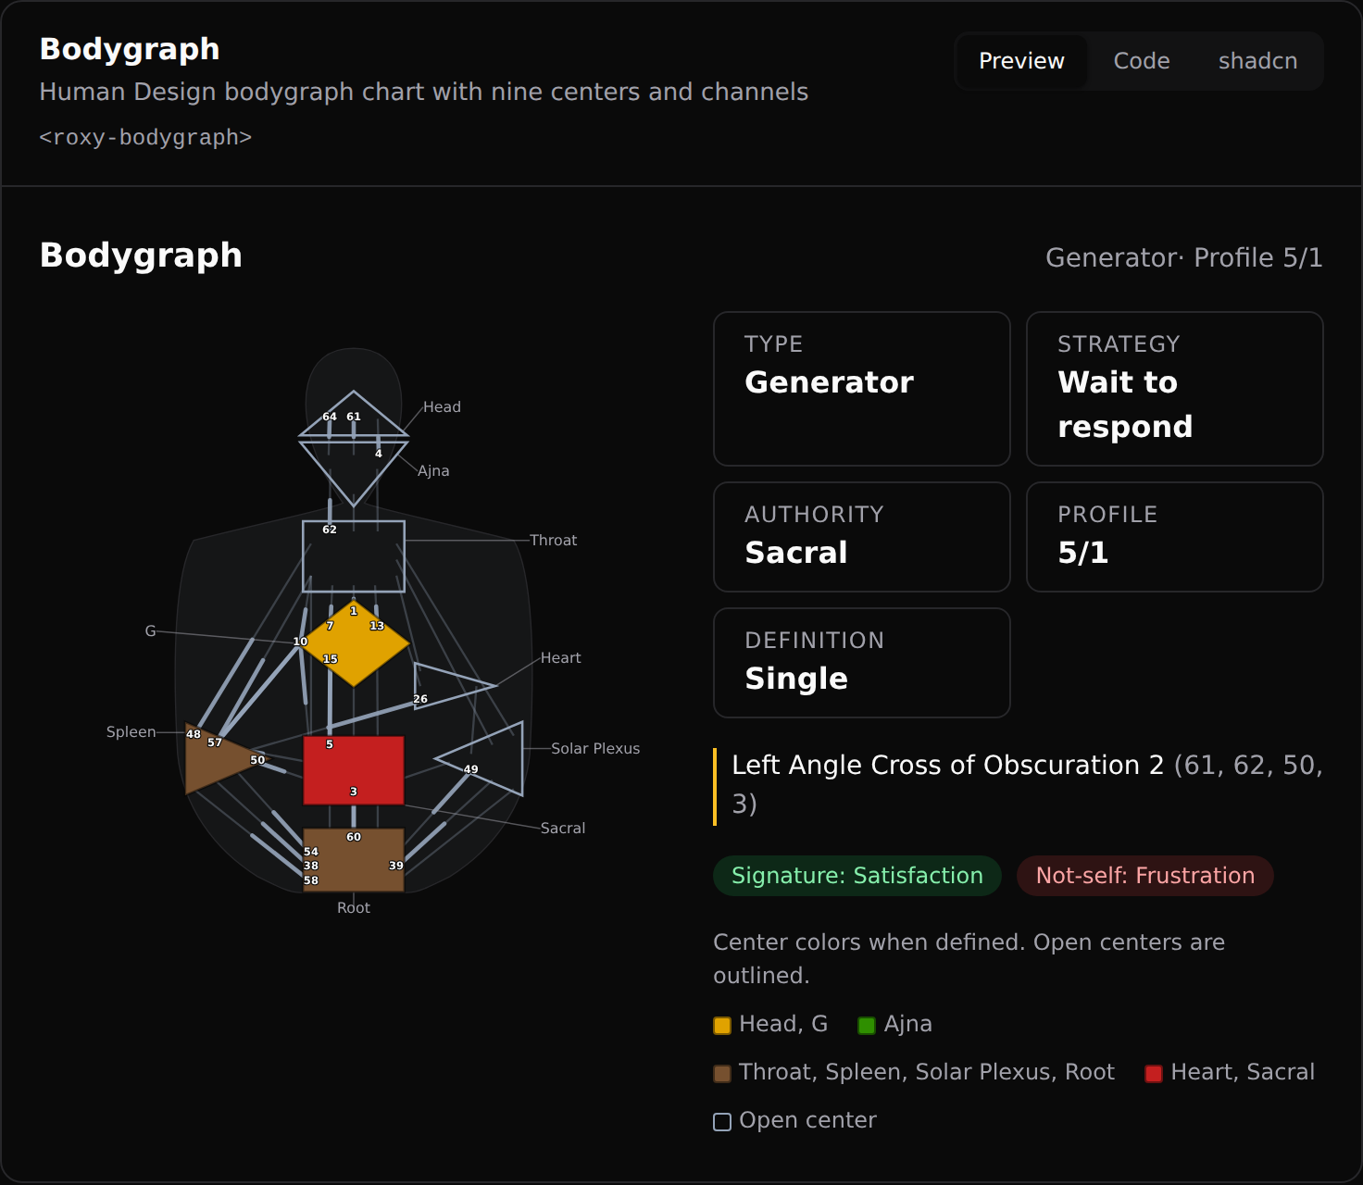Click the Solar Plexus label
The image size is (1363, 1185).
[x=595, y=749]
